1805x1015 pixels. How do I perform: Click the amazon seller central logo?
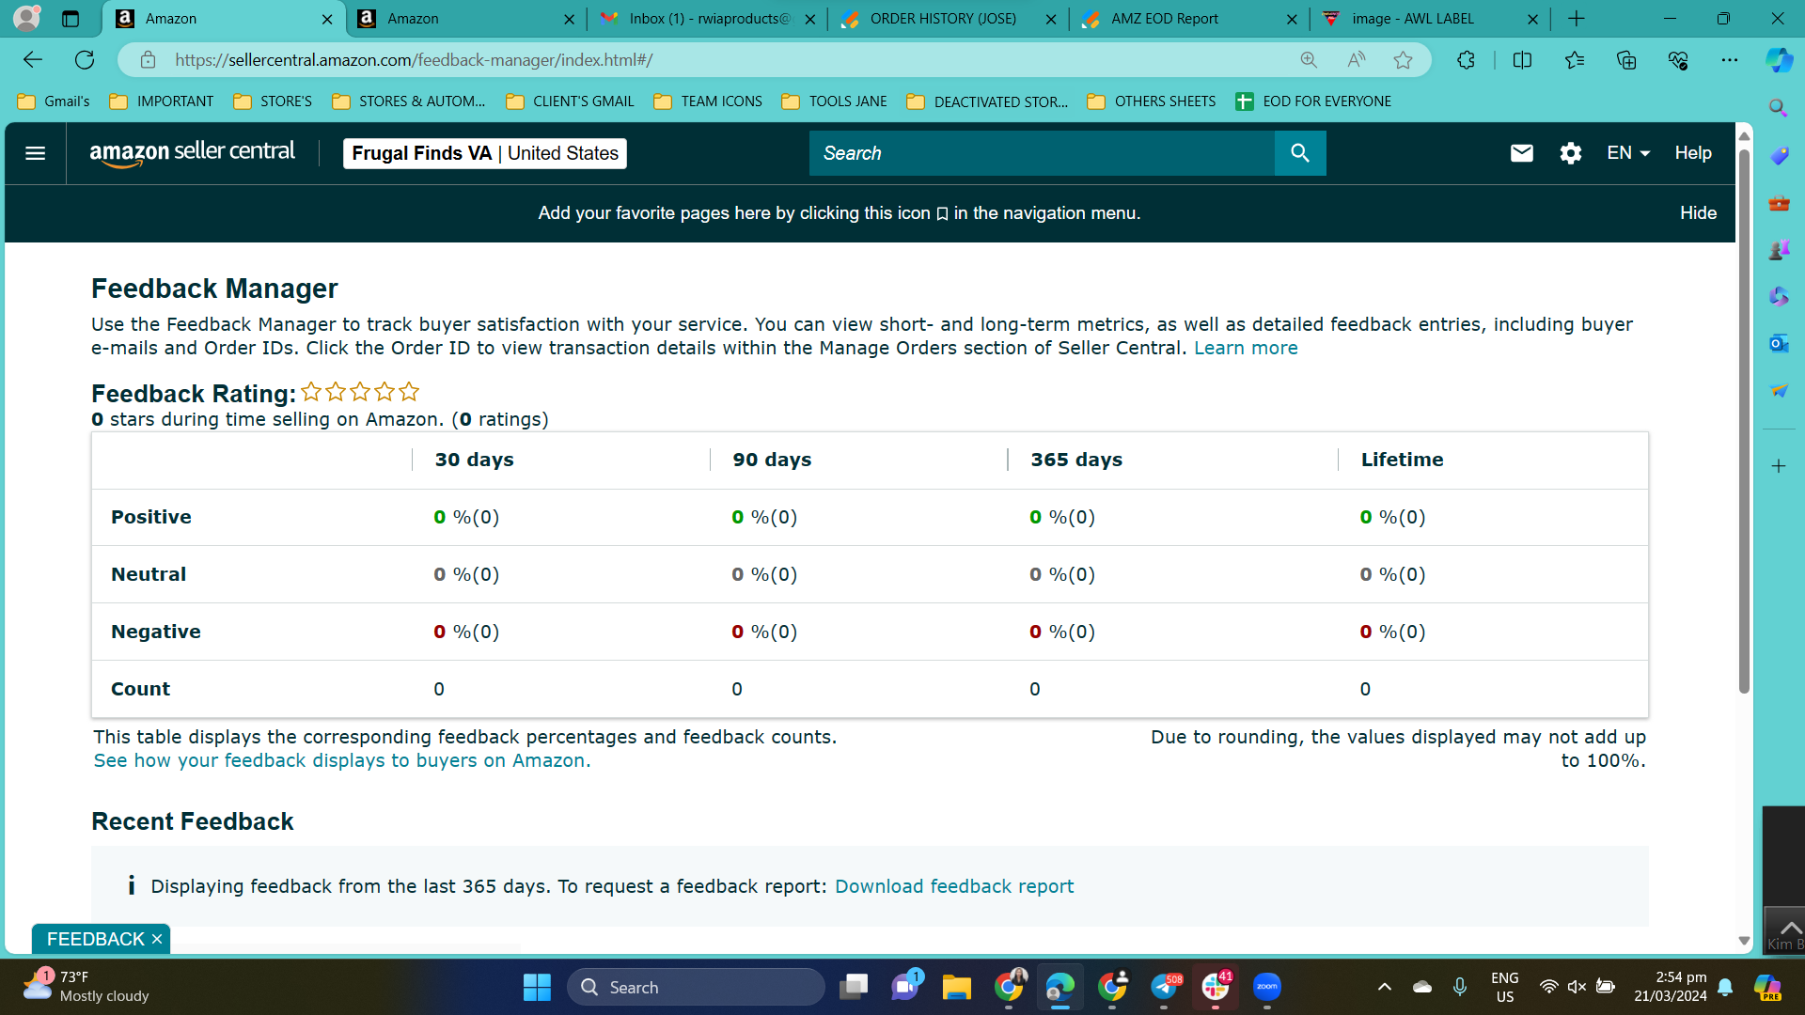[x=192, y=153]
